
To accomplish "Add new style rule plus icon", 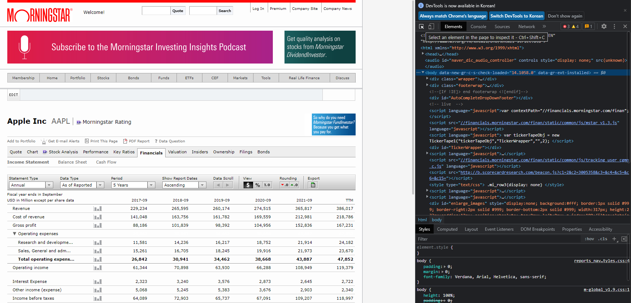I will 614,239.
